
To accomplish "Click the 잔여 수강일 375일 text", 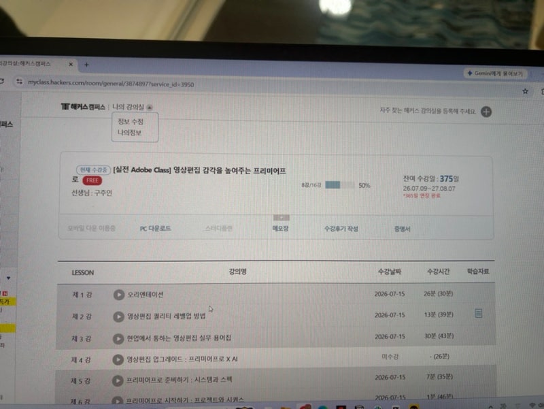I will coord(431,179).
